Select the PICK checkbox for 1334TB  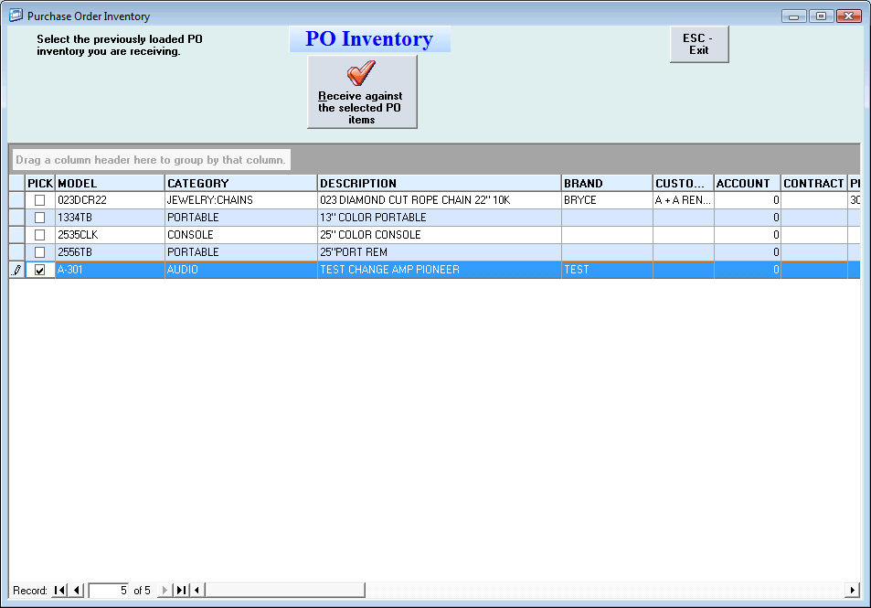point(39,218)
